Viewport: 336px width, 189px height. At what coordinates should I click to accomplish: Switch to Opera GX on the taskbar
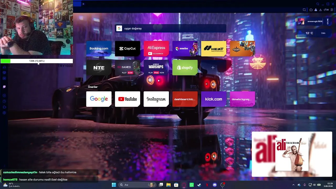pyautogui.click(x=184, y=185)
